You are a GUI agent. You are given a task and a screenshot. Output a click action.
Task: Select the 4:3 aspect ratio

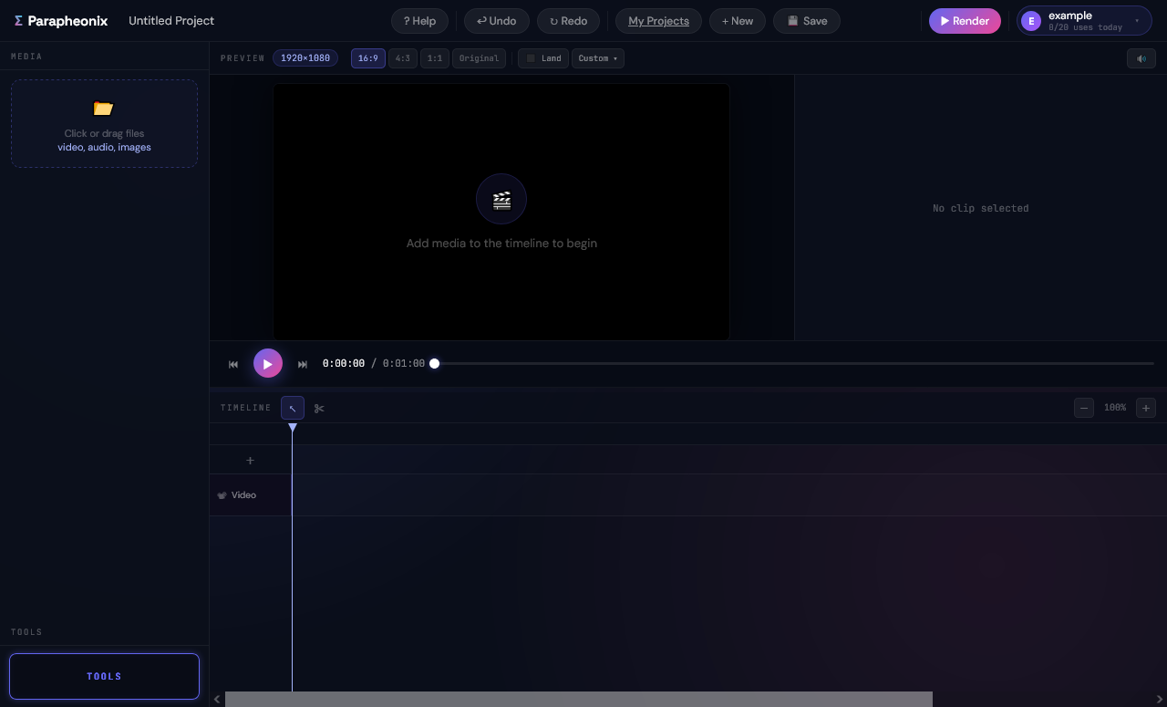(403, 58)
